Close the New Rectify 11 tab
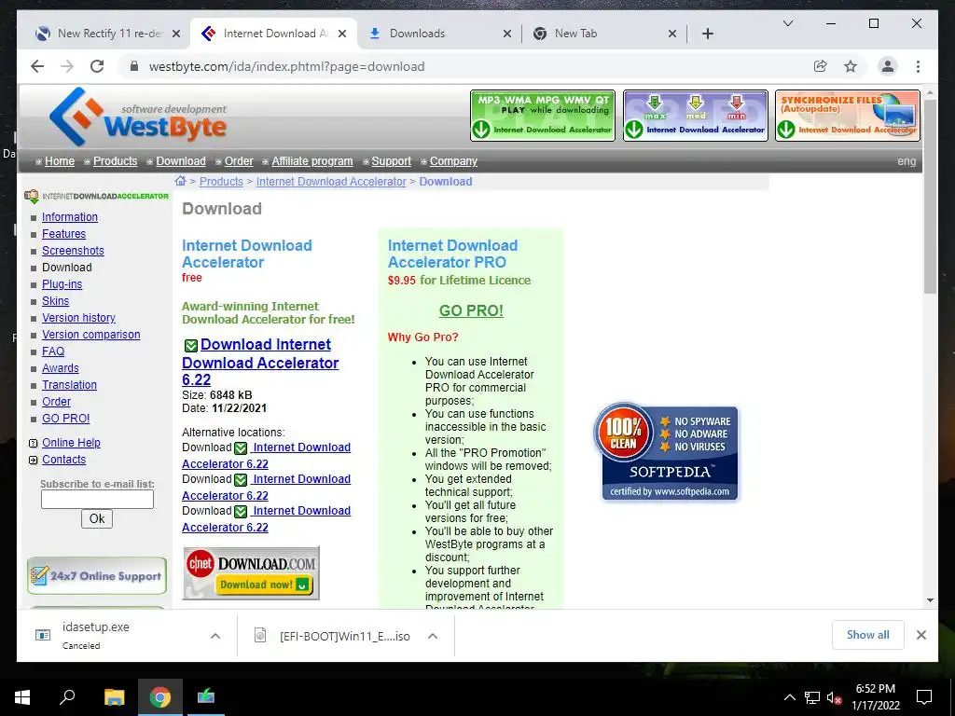Image resolution: width=955 pixels, height=716 pixels. coord(176,34)
